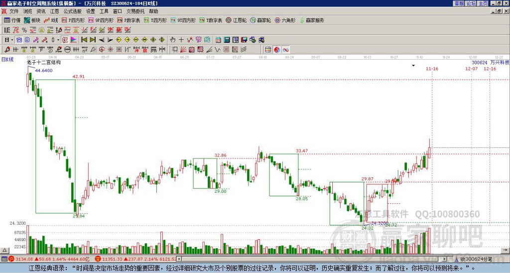This screenshot has height=273, width=510.
Task: Click the volume panel up-triangle button
Action: (x=4, y=250)
